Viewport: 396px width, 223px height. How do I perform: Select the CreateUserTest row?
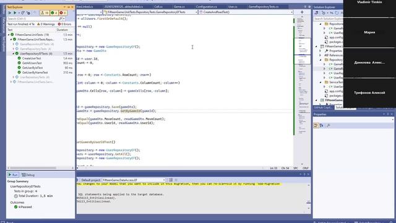coord(40,58)
